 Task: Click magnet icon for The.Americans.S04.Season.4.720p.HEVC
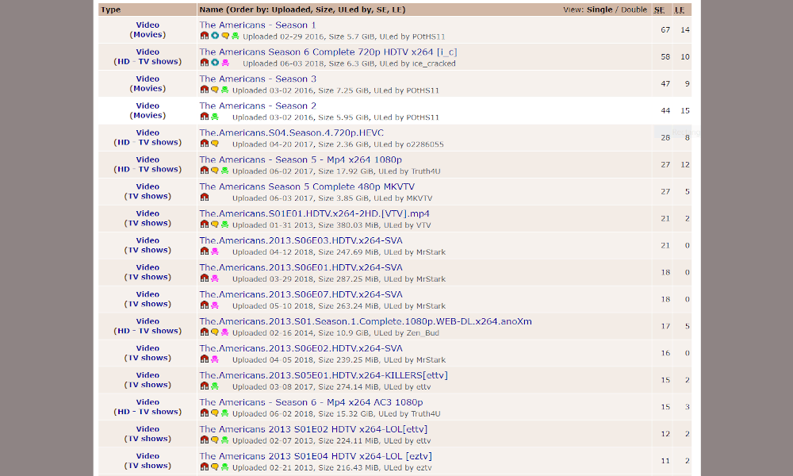click(x=205, y=144)
